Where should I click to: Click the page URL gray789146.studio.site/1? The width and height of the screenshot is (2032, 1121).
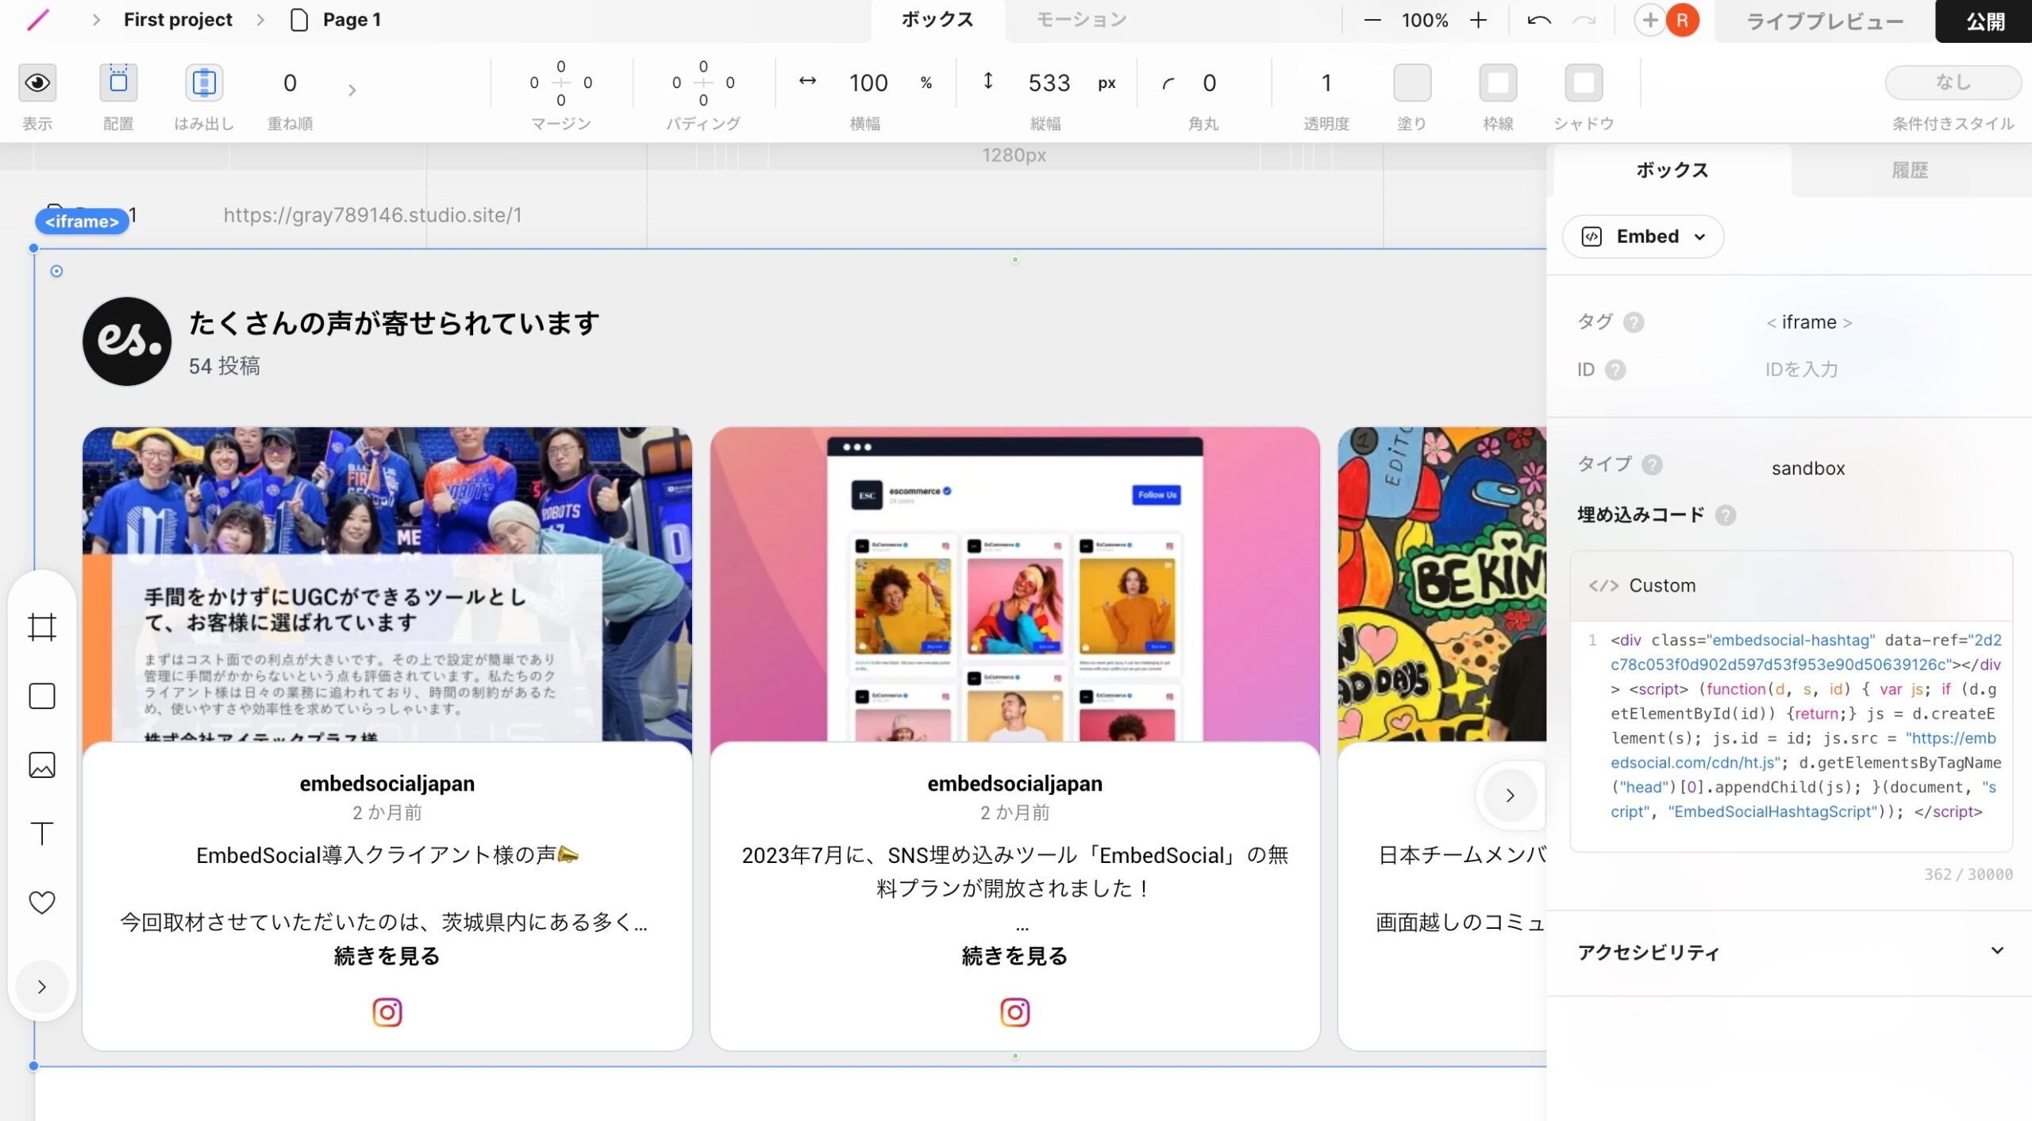pos(372,215)
